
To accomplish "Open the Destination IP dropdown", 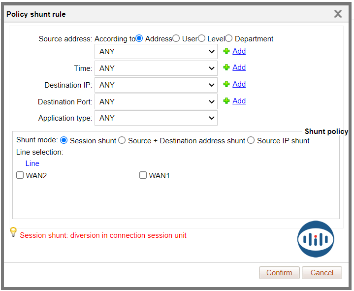I will (156, 85).
